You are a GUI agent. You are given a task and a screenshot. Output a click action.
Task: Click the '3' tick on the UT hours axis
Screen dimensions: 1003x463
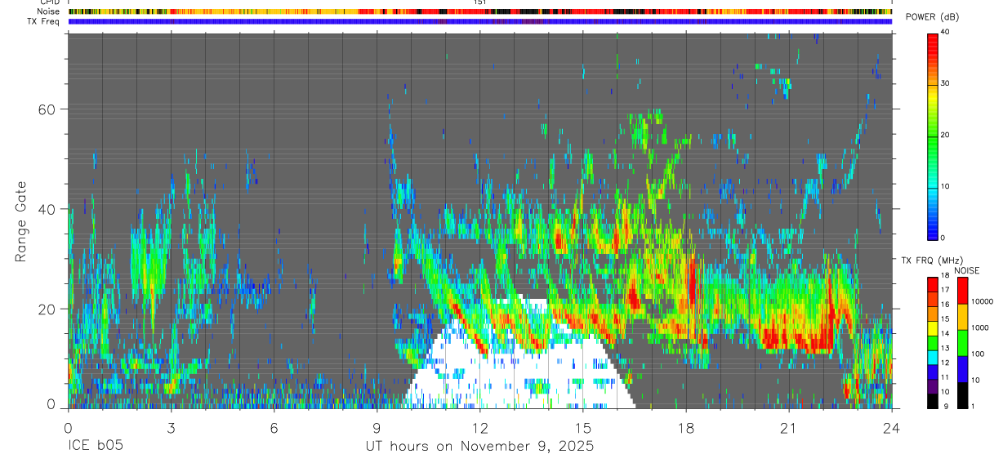point(172,428)
